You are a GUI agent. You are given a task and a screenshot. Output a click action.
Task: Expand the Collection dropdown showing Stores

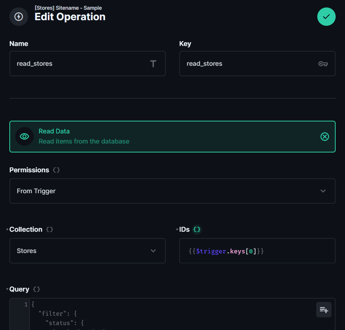[87, 251]
